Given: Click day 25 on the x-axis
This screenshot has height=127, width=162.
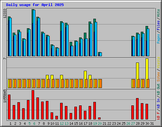Looking at the screenshot, I should click(123, 124).
